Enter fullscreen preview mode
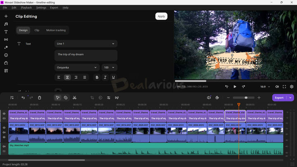The width and height of the screenshot is (297, 167). (284, 87)
